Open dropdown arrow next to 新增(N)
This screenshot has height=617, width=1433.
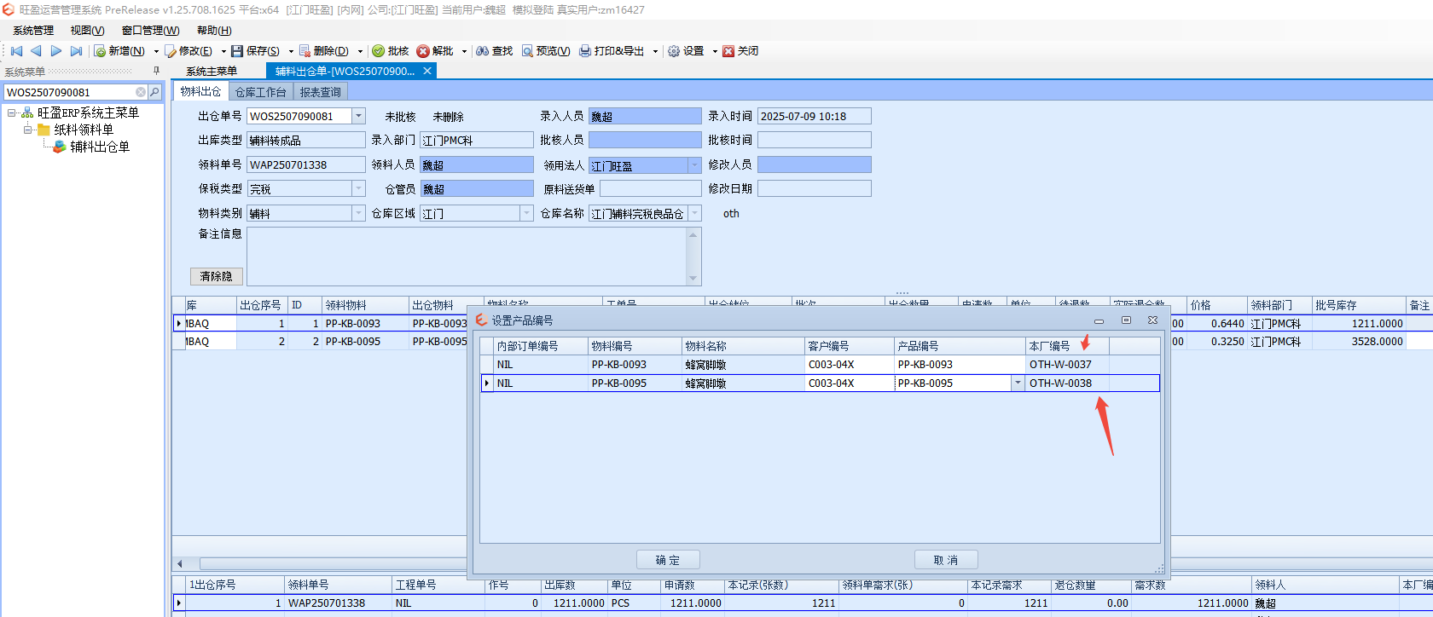(x=156, y=51)
